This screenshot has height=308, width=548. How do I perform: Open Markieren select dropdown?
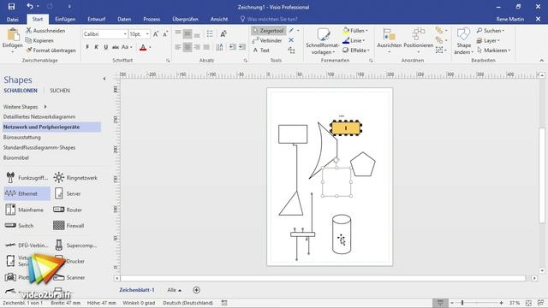click(493, 50)
